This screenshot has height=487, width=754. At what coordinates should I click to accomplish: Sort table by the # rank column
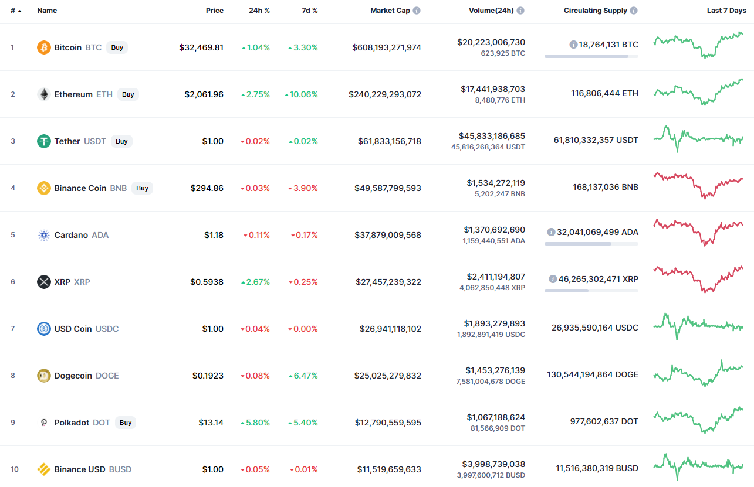coord(16,11)
